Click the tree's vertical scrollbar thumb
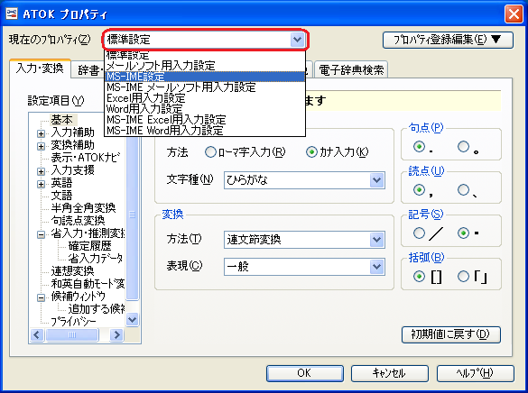 (x=132, y=215)
